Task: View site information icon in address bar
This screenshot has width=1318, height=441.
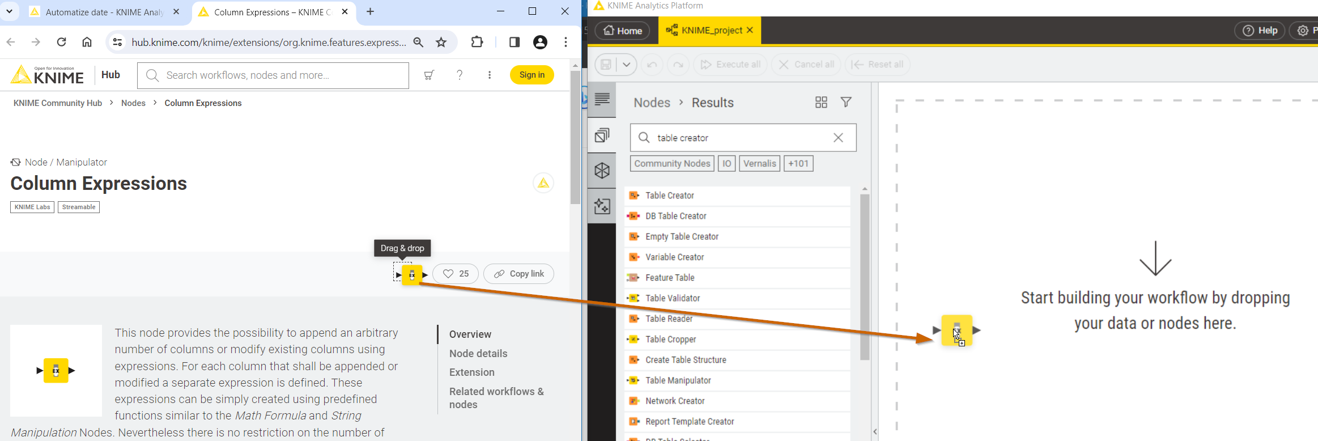Action: (x=117, y=42)
